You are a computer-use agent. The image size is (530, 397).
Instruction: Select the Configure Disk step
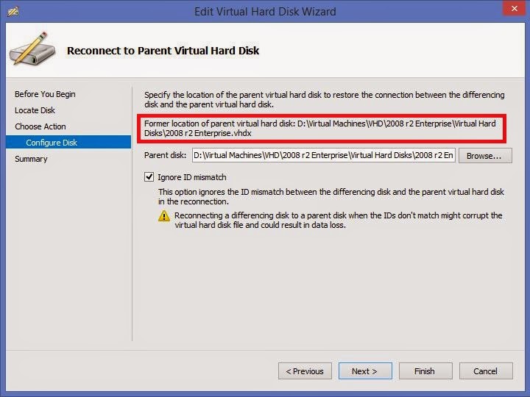click(52, 143)
